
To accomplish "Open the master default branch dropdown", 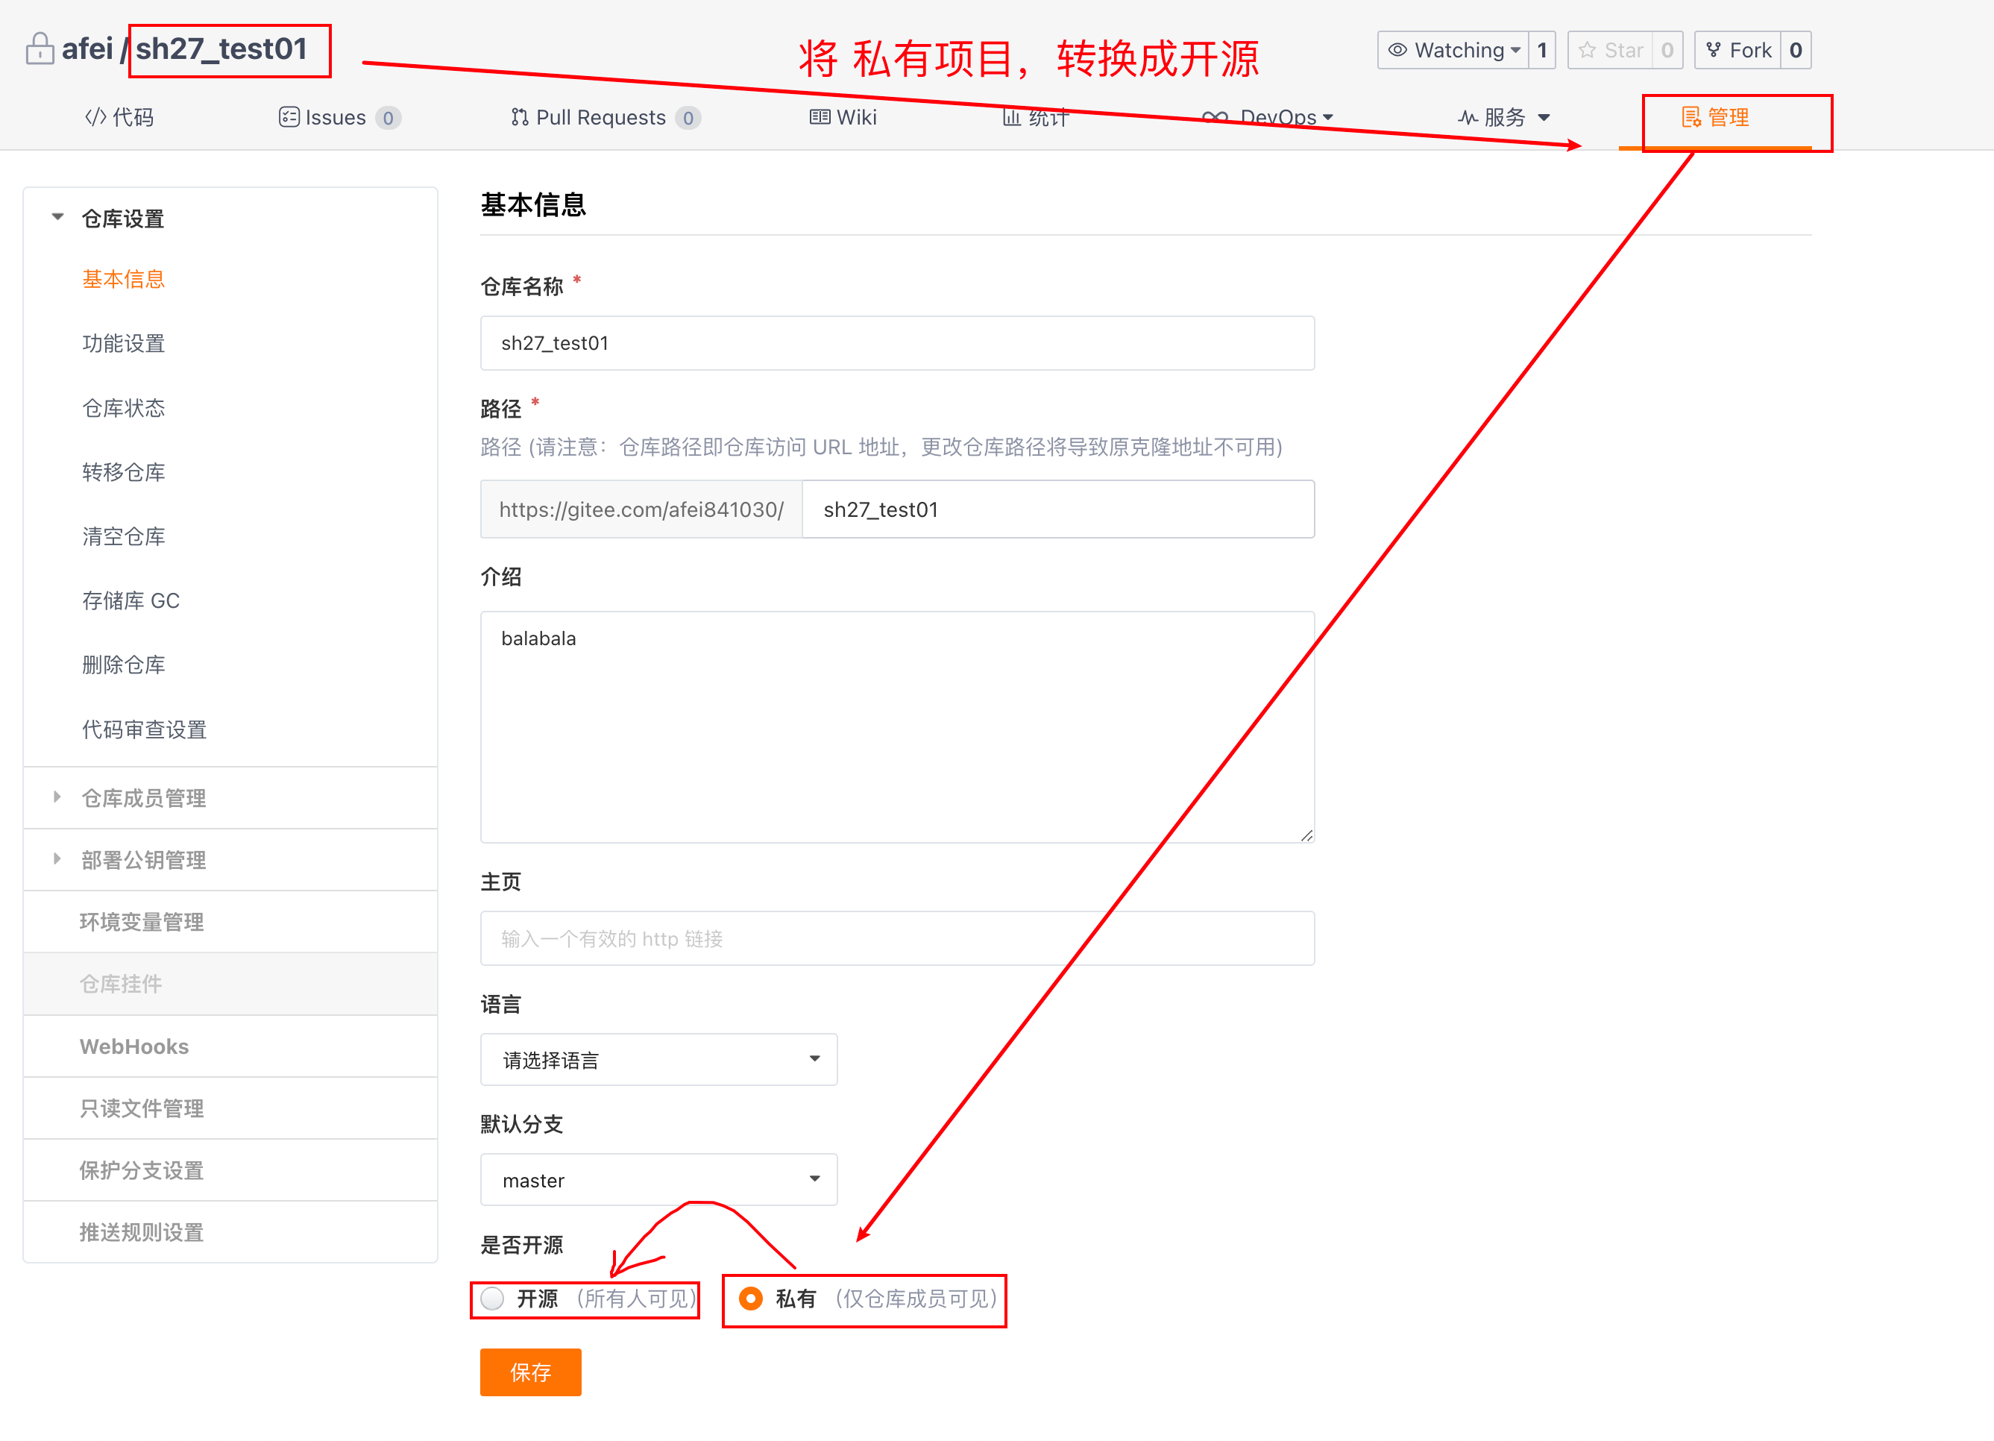I will [658, 1180].
